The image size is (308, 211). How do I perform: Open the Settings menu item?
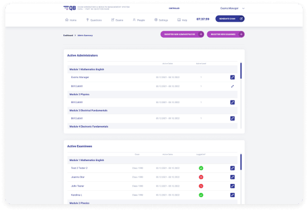click(161, 20)
